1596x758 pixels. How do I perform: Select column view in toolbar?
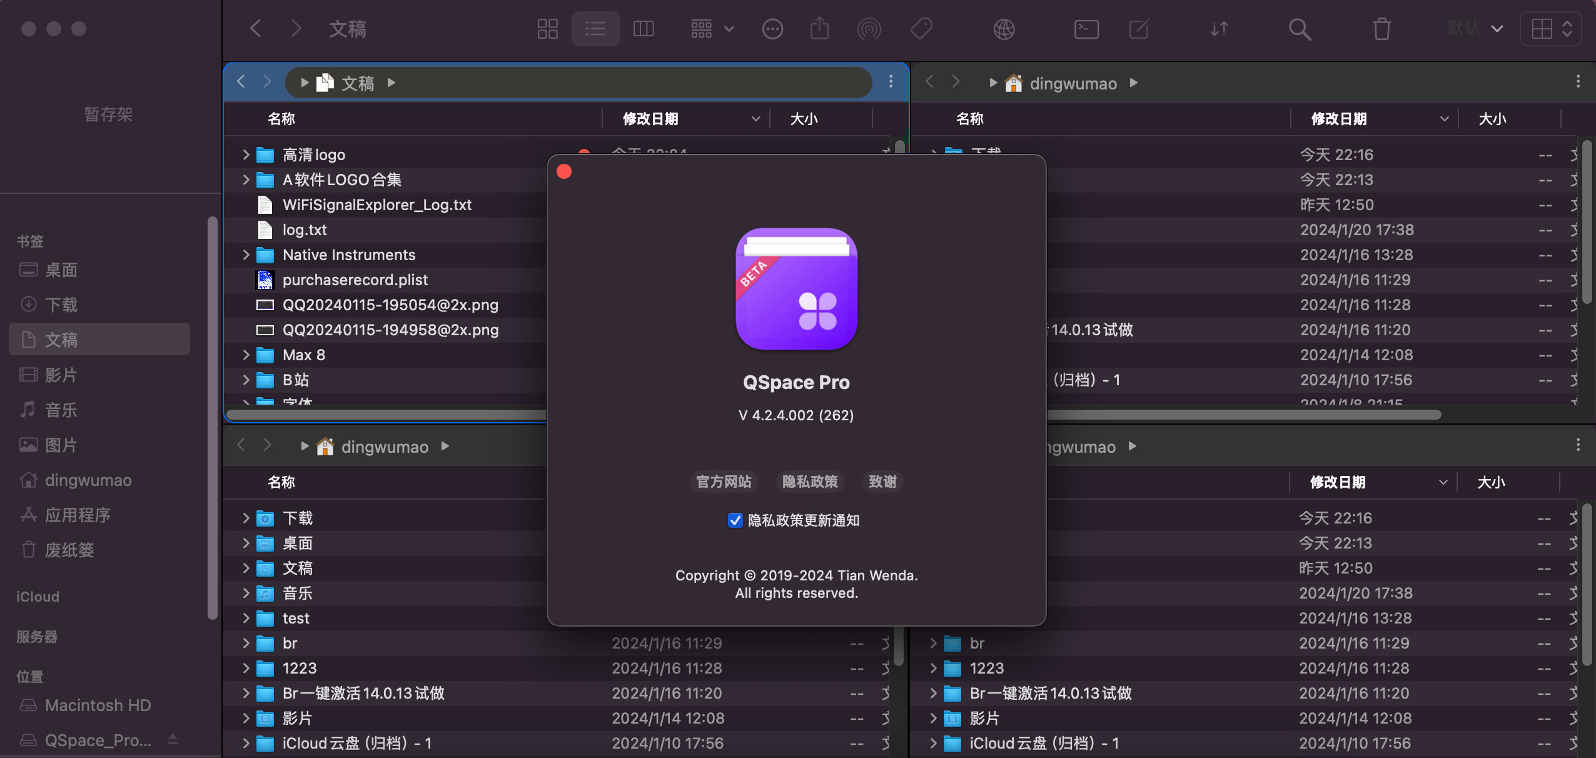[643, 29]
